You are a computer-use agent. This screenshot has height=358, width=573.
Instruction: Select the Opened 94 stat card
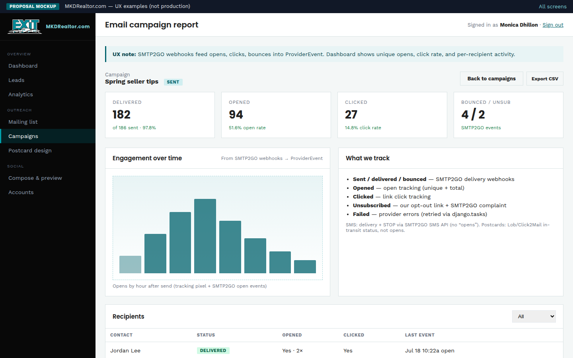(x=276, y=115)
